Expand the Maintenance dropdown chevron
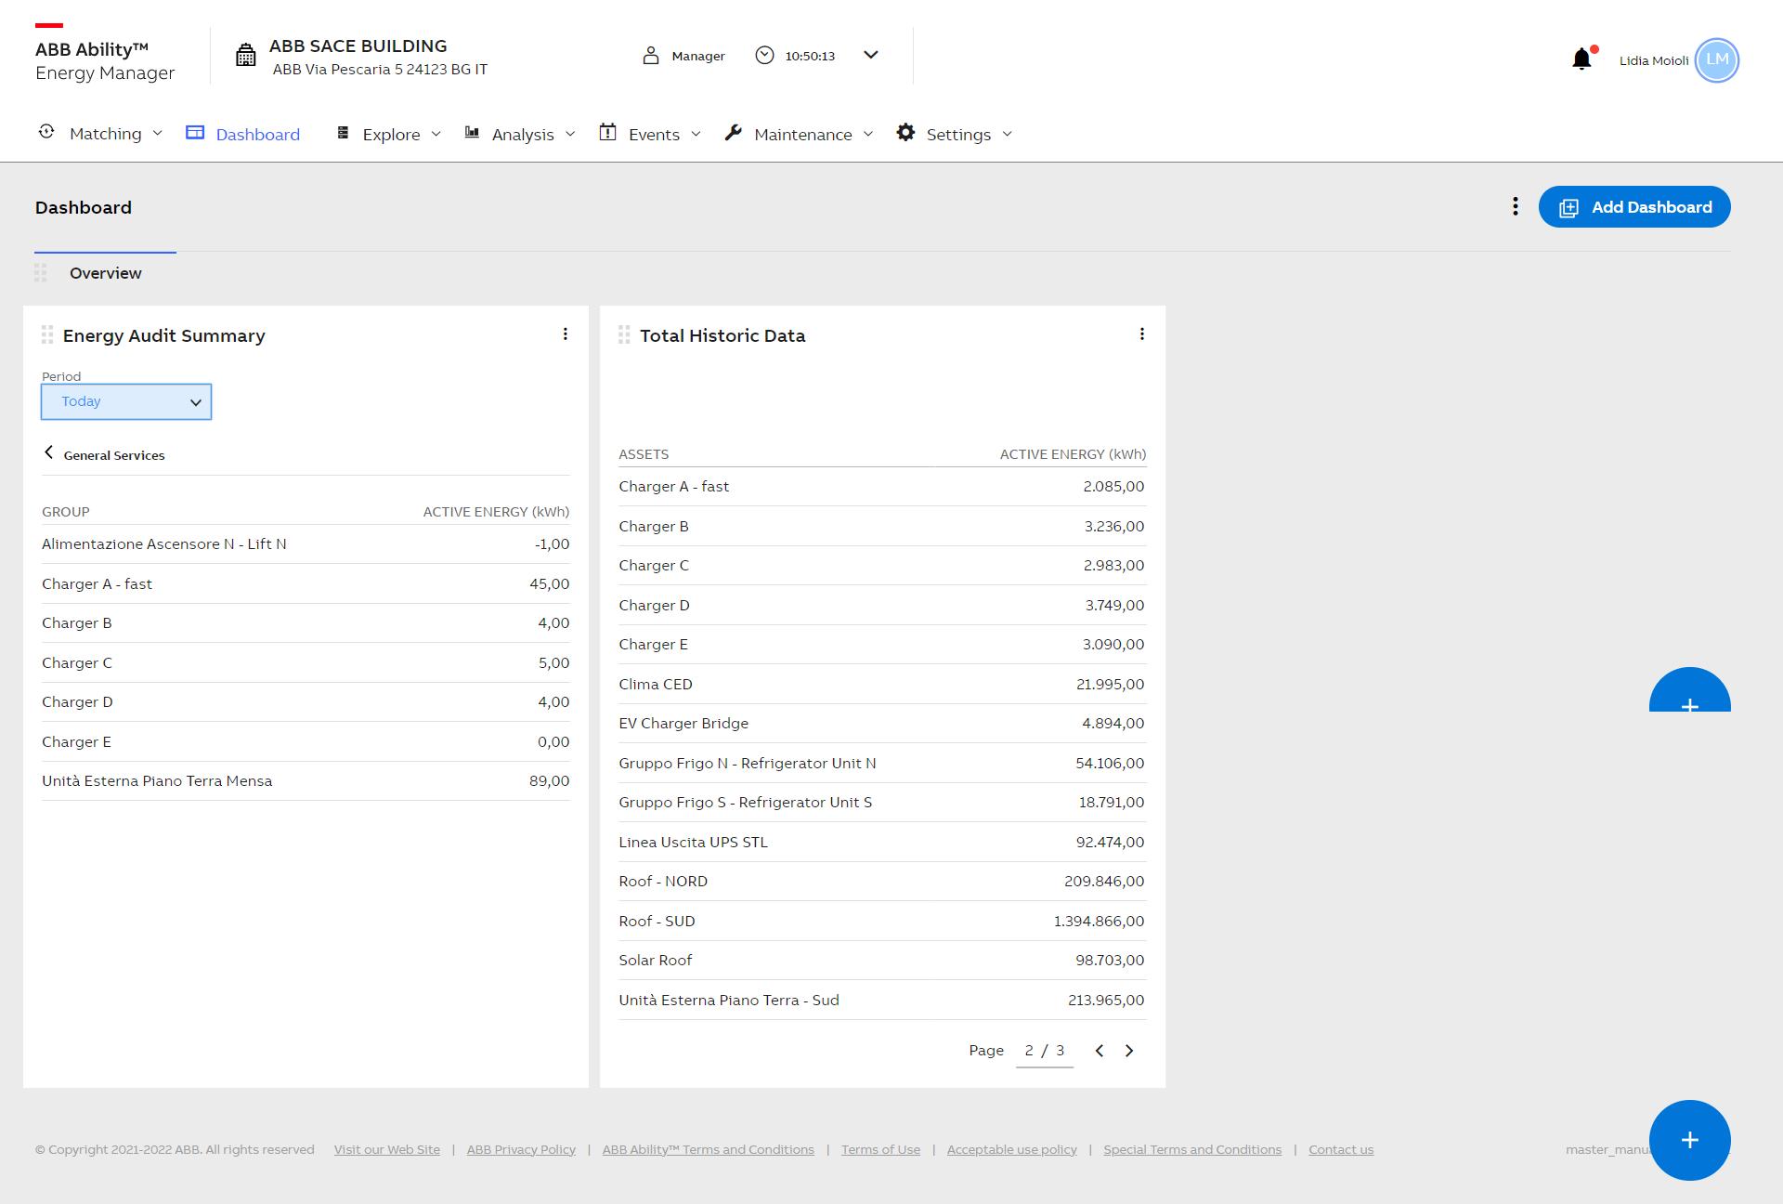Image resolution: width=1783 pixels, height=1204 pixels. 868,134
